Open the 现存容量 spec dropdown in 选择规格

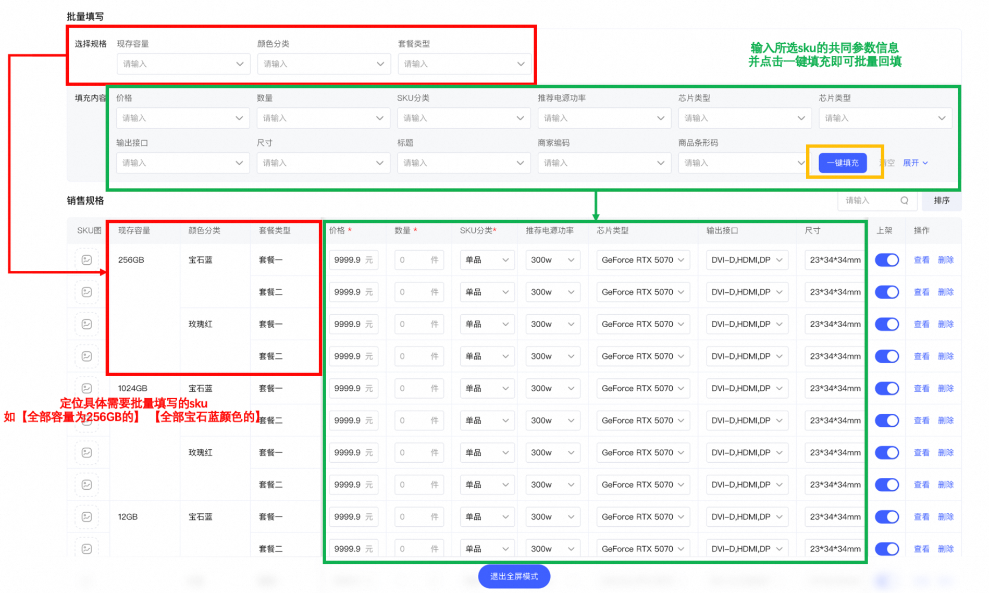183,64
